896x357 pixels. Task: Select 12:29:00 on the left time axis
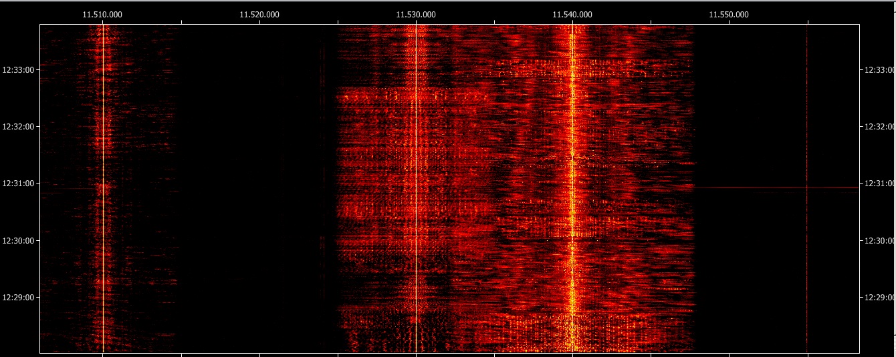pyautogui.click(x=17, y=298)
